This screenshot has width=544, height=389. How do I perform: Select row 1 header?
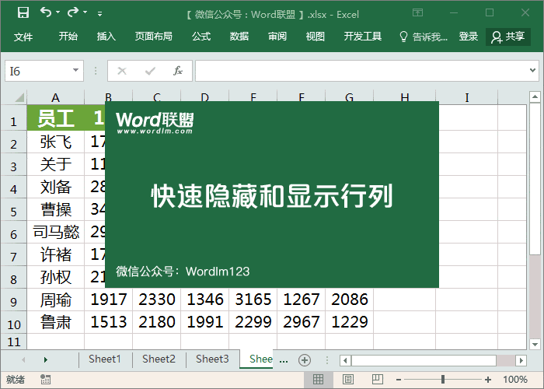point(13,119)
